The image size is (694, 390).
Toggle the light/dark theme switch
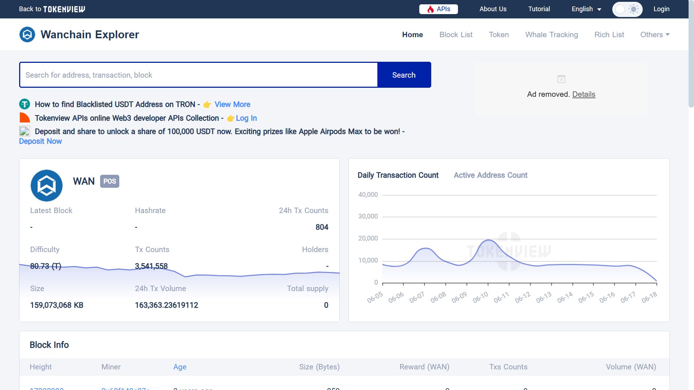tap(627, 9)
